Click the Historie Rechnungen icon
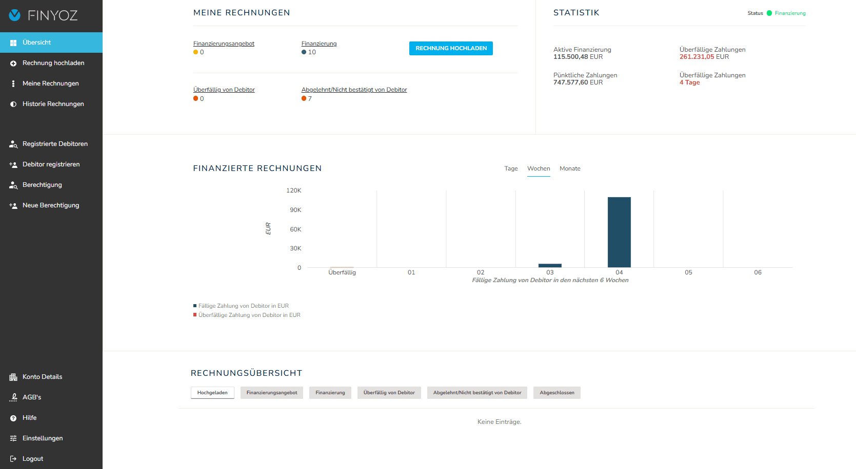Screen dimensions: 856x469 (13, 103)
